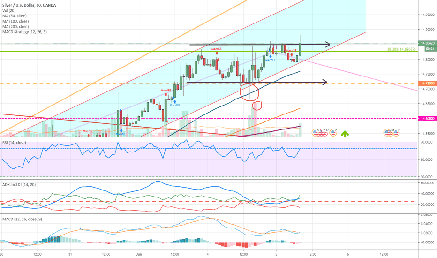
Task: Open the US event flag left of the green arrow
Action: [x=333, y=133]
